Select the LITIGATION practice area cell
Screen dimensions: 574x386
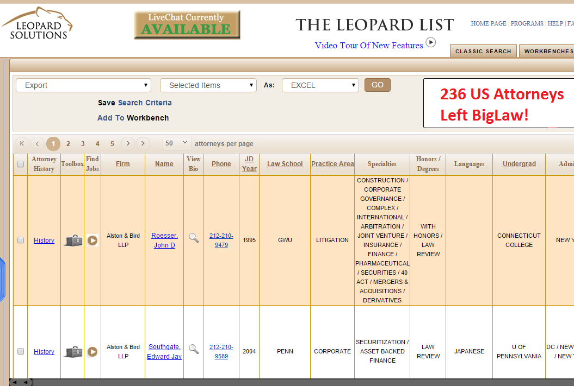[x=332, y=241]
